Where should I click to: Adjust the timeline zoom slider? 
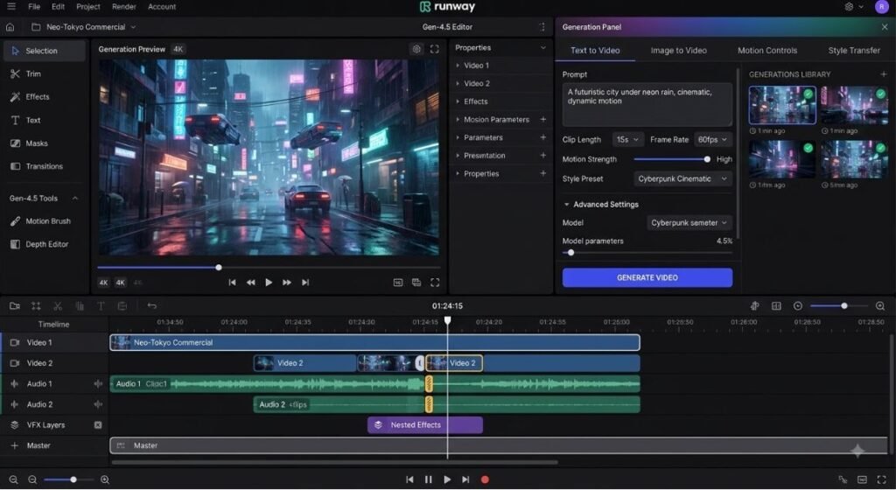(839, 306)
